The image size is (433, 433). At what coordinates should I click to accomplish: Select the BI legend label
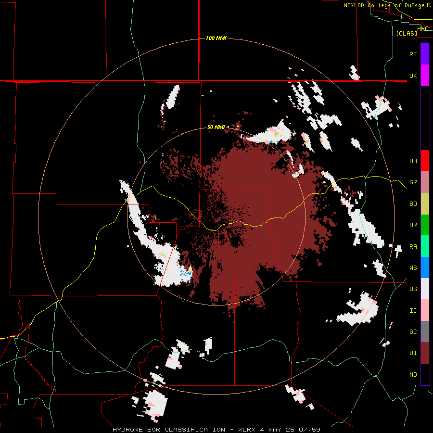click(413, 353)
